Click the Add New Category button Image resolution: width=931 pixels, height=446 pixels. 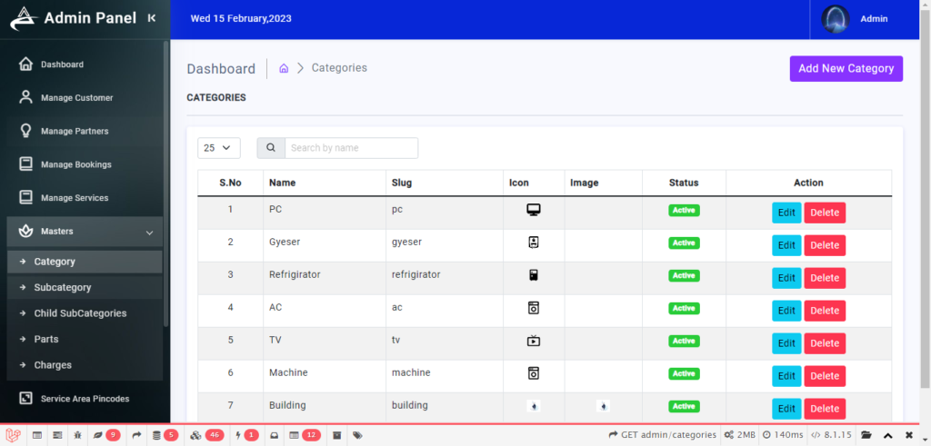(x=846, y=69)
